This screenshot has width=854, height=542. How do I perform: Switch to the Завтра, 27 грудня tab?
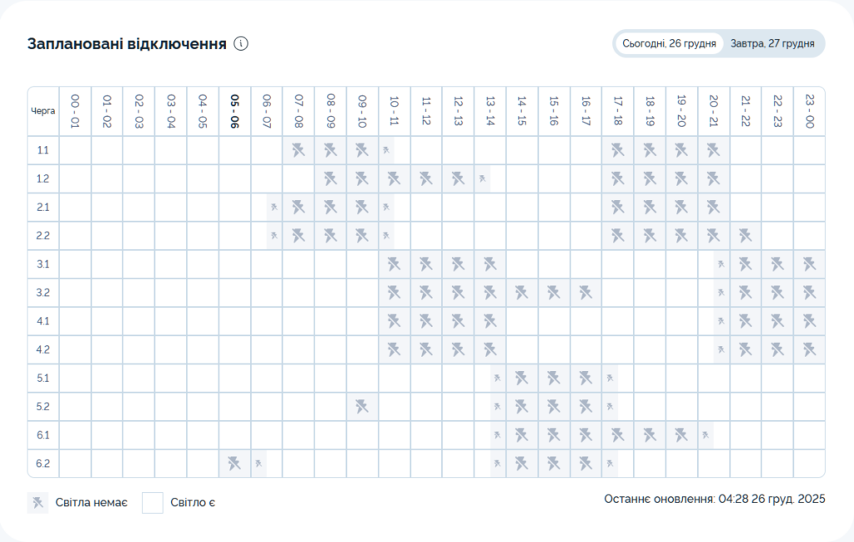pyautogui.click(x=772, y=43)
